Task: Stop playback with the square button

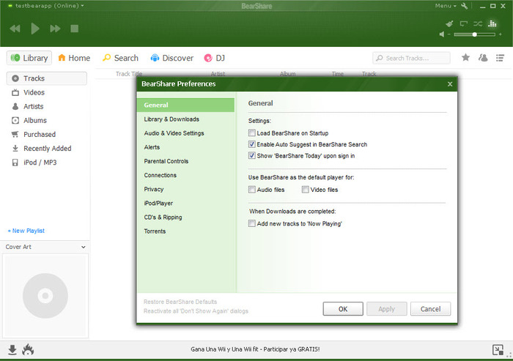Action: (x=74, y=29)
